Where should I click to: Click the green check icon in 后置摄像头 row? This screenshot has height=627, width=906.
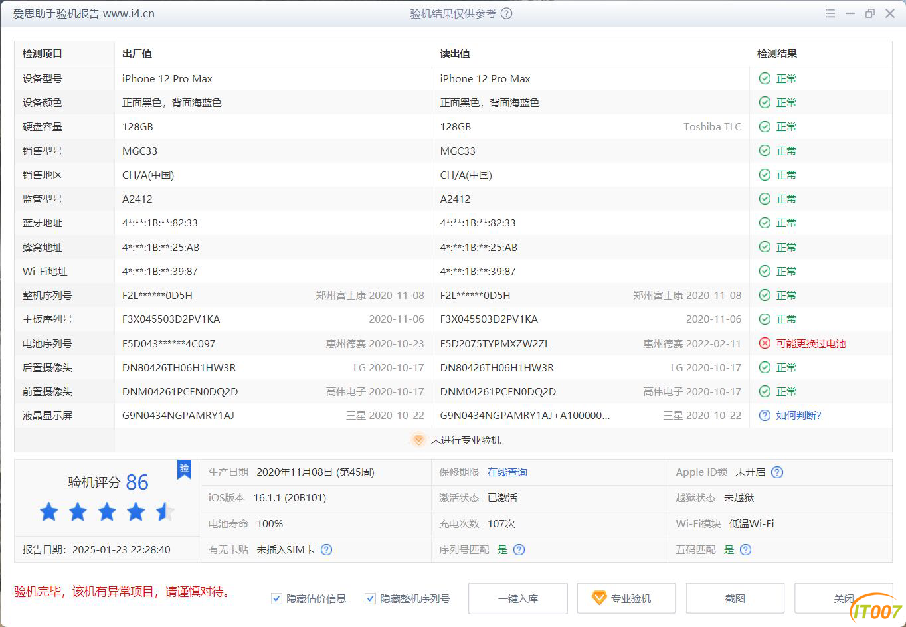click(765, 367)
